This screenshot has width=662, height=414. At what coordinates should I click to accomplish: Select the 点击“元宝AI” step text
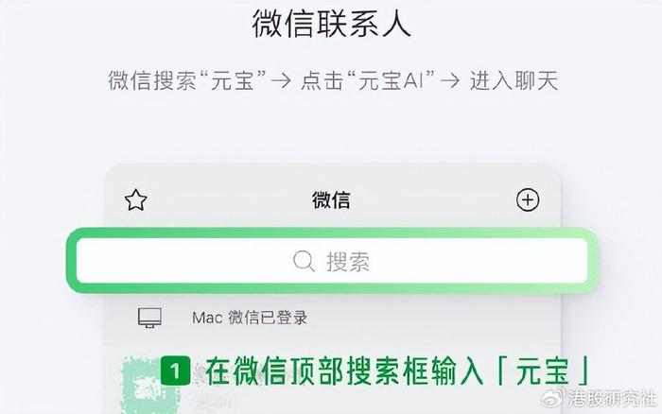[x=368, y=80]
